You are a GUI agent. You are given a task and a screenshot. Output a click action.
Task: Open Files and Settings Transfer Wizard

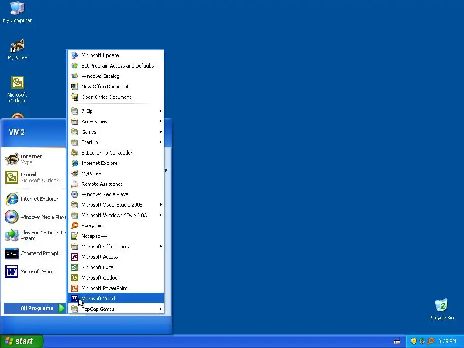pyautogui.click(x=34, y=235)
